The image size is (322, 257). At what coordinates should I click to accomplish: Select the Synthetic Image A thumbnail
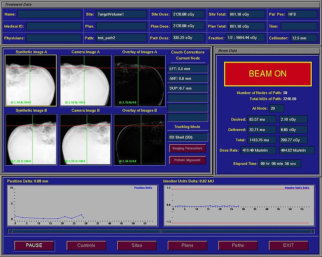tap(31, 81)
